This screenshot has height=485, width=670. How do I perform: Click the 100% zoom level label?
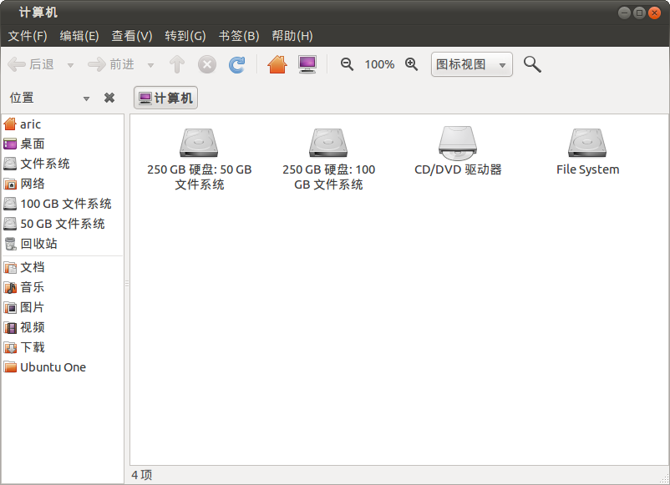pyautogui.click(x=379, y=64)
